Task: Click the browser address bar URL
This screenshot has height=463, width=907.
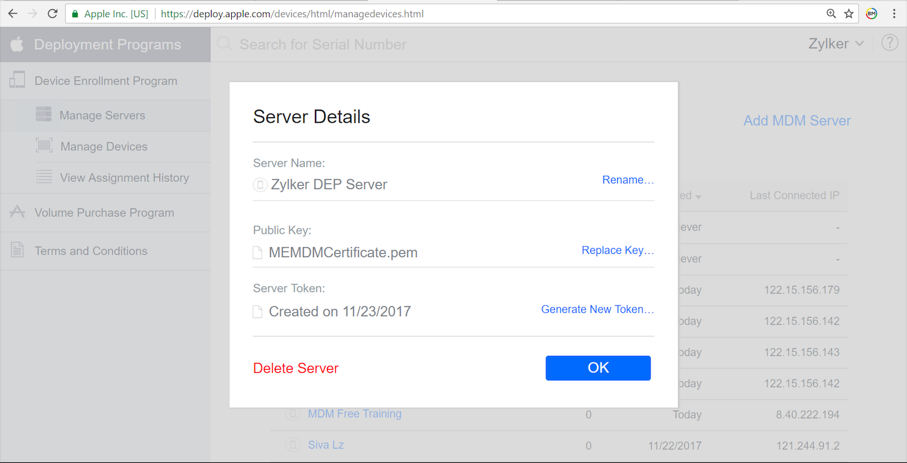Action: tap(292, 13)
